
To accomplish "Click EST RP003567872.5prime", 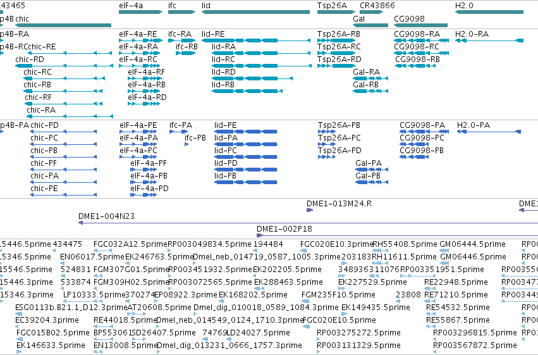I will [435, 352].
